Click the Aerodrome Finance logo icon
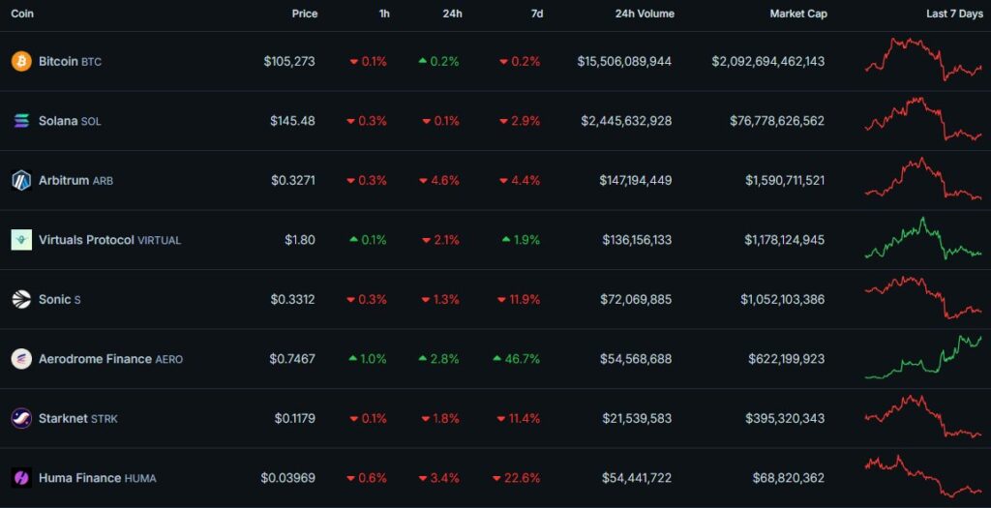991x508 pixels. [21, 359]
